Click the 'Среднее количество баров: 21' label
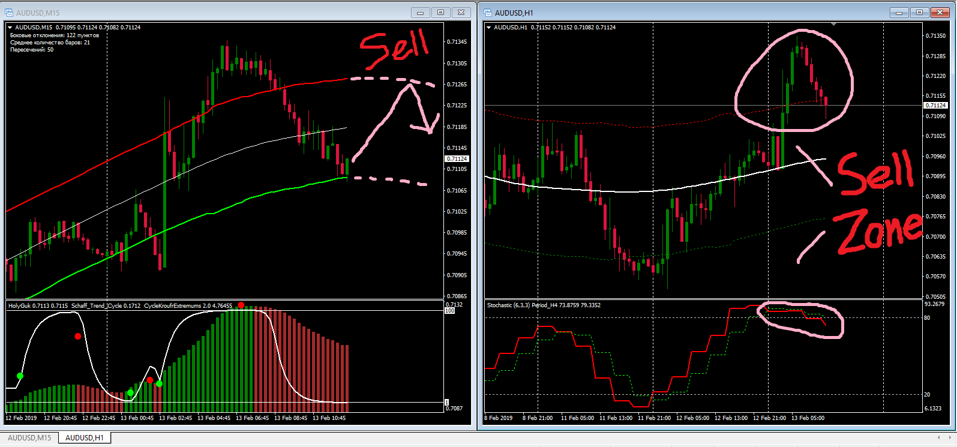 coord(50,43)
